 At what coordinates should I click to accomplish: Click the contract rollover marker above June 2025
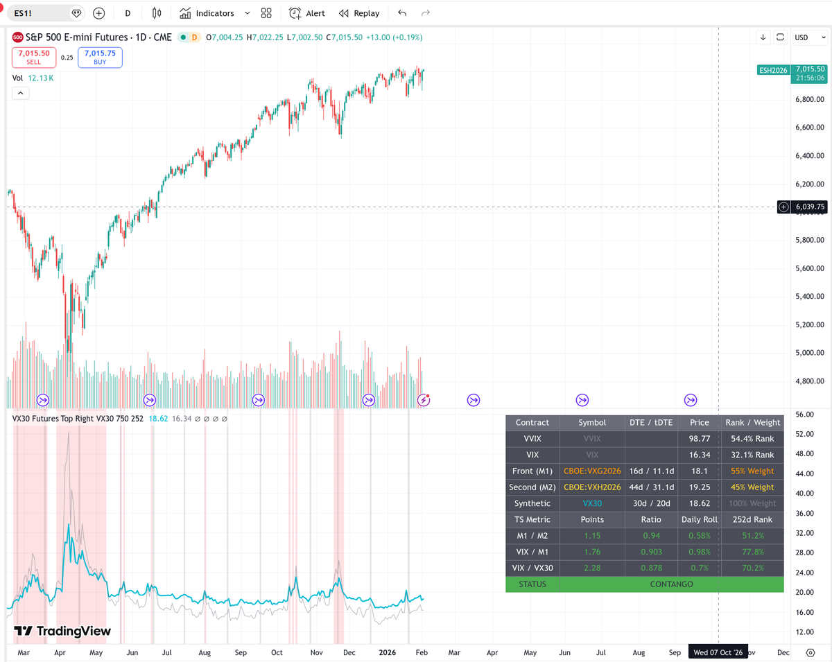(x=150, y=400)
